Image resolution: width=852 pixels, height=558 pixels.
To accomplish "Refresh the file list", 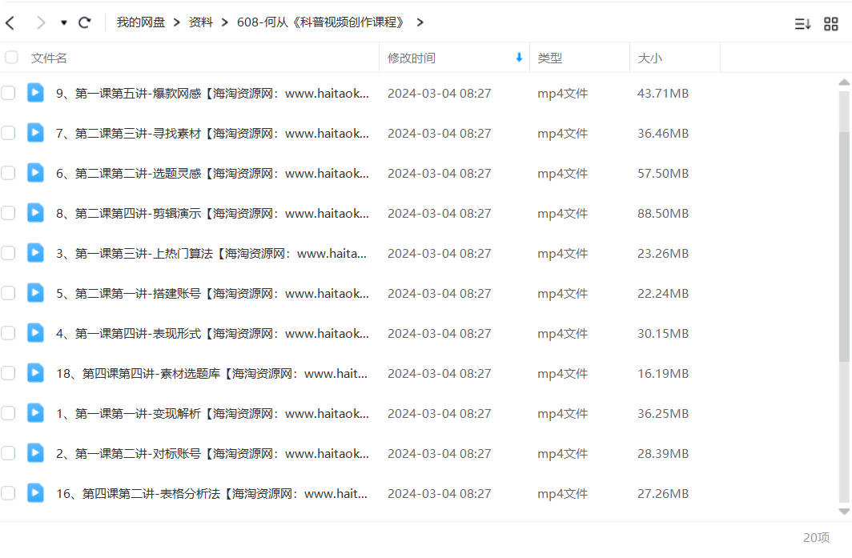I will tap(84, 22).
